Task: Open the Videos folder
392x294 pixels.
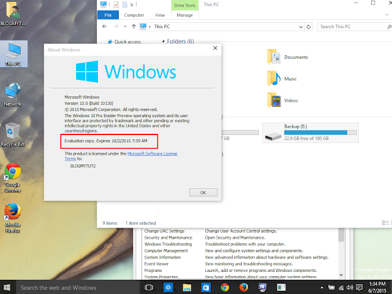Action: point(282,101)
